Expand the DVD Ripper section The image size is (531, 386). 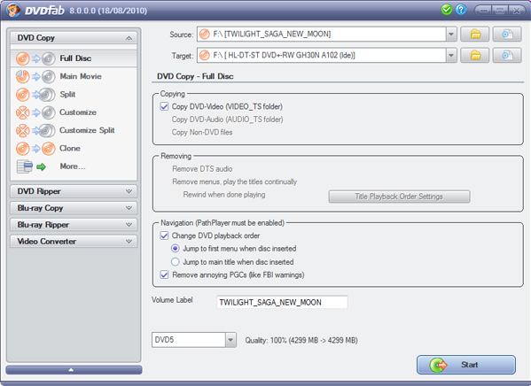pos(74,191)
